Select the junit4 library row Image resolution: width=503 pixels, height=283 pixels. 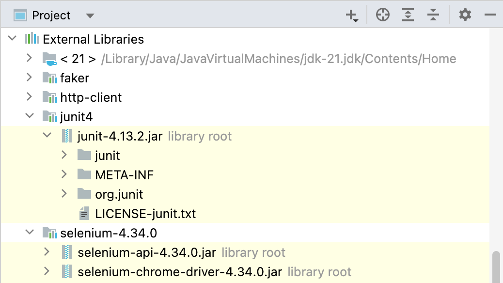(77, 117)
